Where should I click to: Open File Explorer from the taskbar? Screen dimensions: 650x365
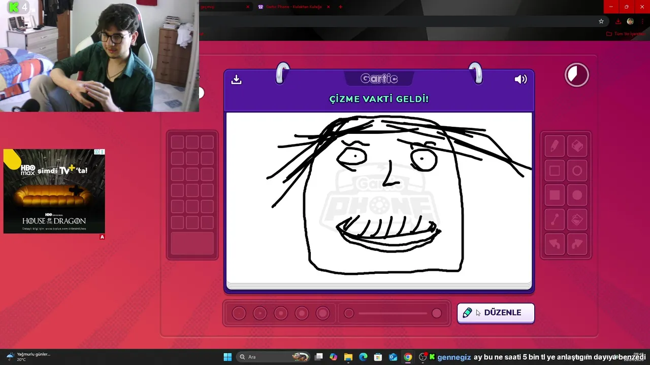pos(348,357)
